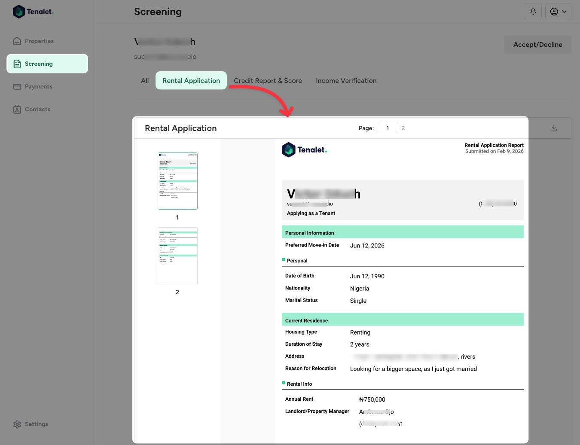Click the download icon in the modal
580x445 pixels.
[x=553, y=128]
